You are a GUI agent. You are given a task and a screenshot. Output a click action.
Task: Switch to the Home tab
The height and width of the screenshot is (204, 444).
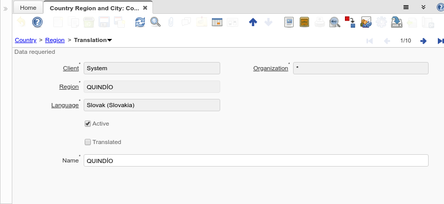coord(28,8)
